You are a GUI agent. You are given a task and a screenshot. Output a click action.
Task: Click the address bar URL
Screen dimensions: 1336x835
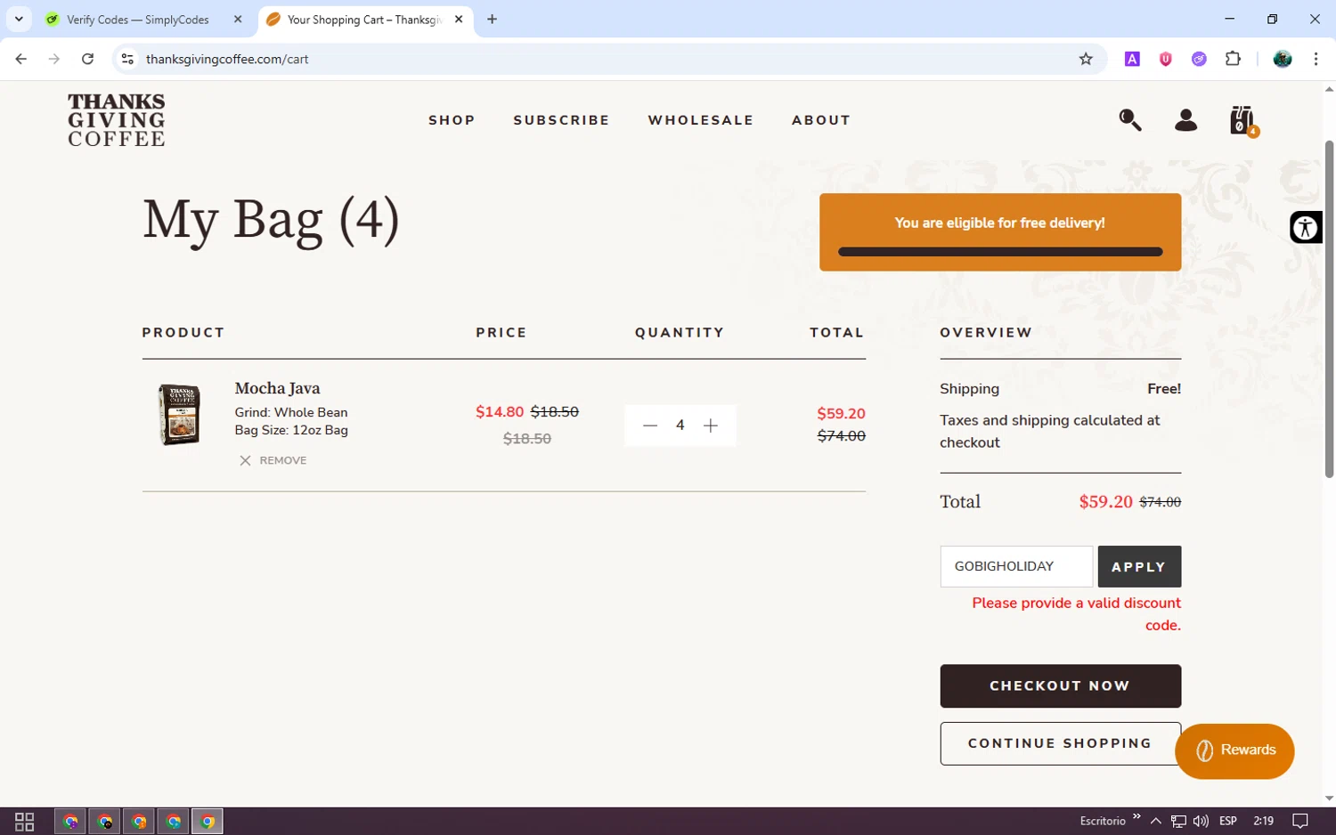click(x=227, y=59)
